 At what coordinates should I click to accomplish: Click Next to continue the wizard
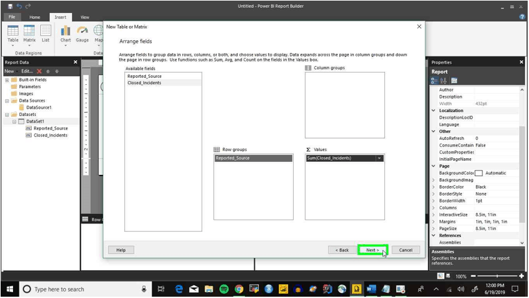point(373,250)
